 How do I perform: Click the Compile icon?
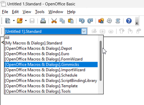point(94,31)
